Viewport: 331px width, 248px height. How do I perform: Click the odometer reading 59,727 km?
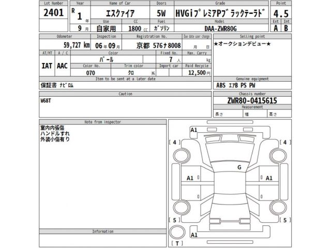click(x=58, y=45)
